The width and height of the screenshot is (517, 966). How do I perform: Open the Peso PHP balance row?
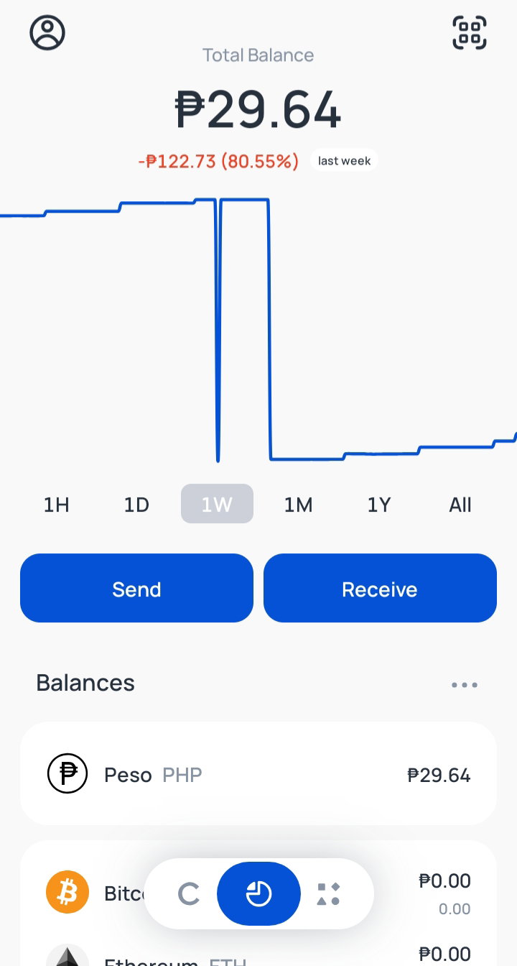coord(258,773)
